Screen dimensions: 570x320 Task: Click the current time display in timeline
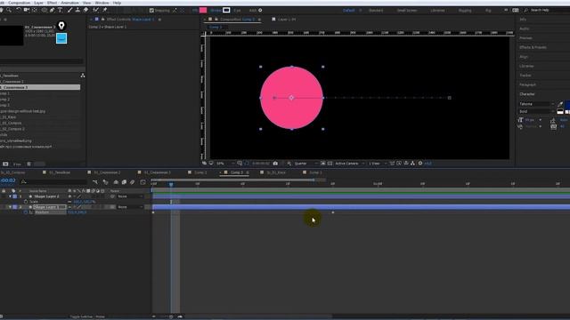[8, 180]
